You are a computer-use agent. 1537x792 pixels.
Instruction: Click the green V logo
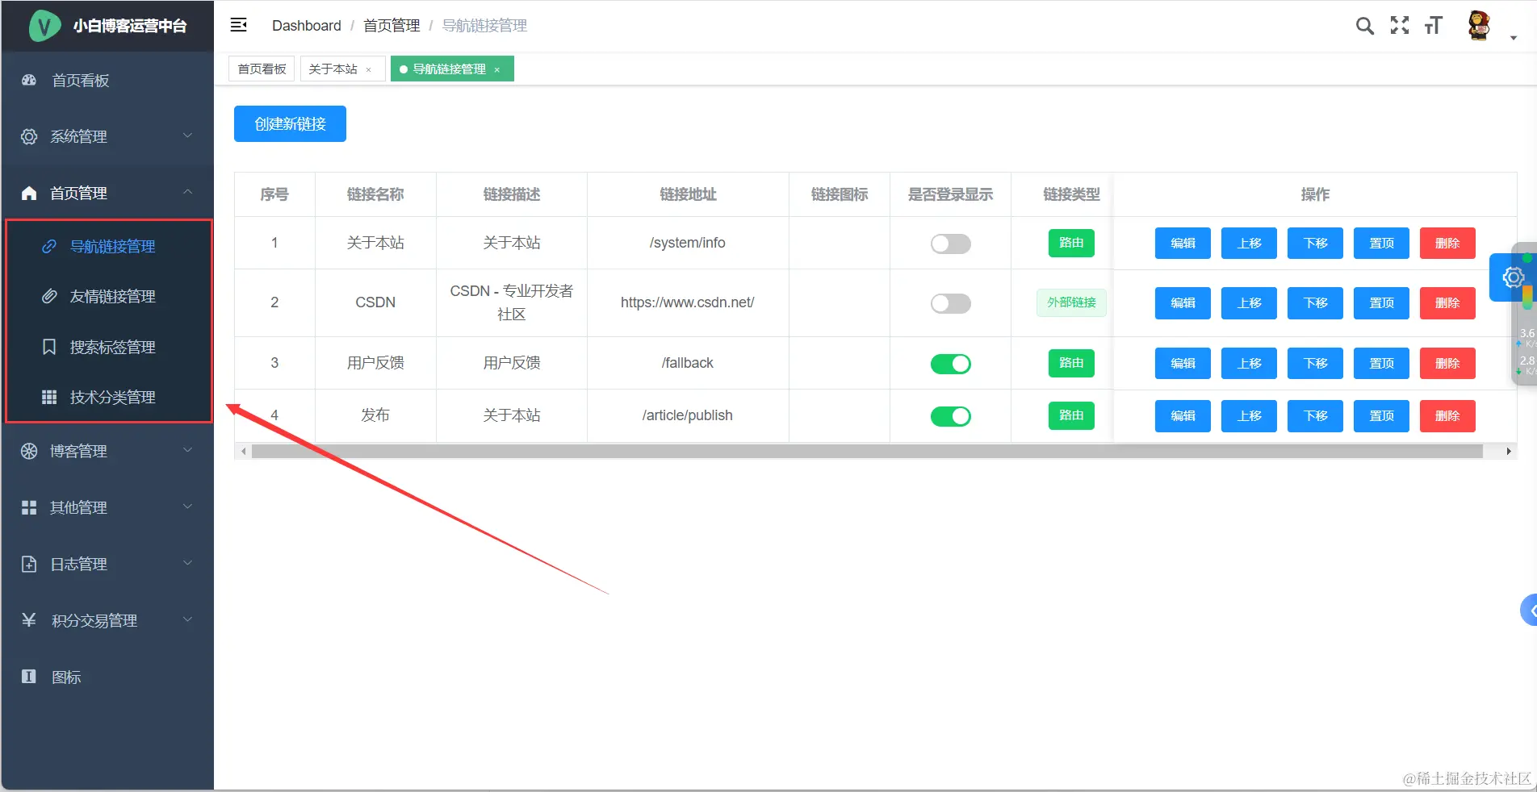tap(45, 26)
